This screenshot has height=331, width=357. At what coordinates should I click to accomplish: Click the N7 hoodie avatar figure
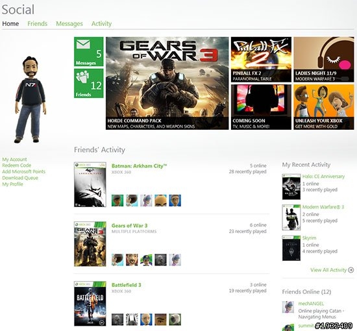pos(31,99)
